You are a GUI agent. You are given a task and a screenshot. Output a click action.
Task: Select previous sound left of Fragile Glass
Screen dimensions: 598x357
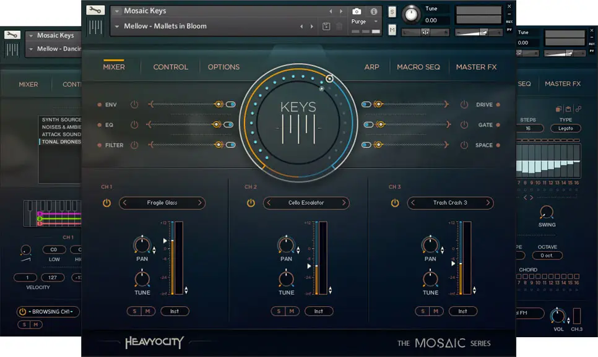click(x=124, y=203)
